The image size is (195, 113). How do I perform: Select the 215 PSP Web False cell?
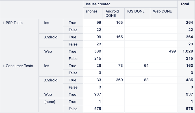tap(93, 58)
